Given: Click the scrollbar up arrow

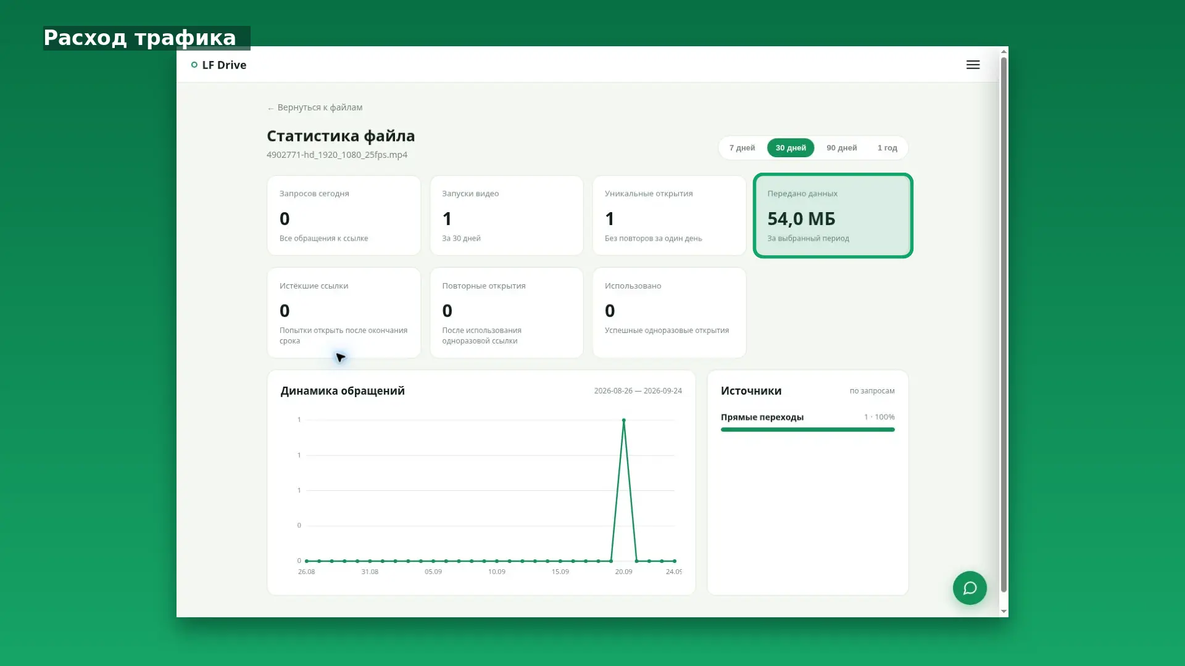Looking at the screenshot, I should tap(1004, 51).
